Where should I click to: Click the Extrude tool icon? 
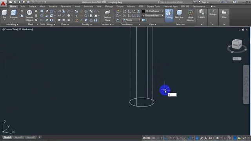pyautogui.click(x=14, y=13)
